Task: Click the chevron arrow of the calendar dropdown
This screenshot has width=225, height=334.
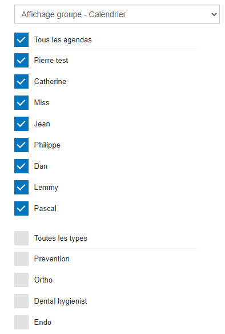Action: [x=214, y=14]
